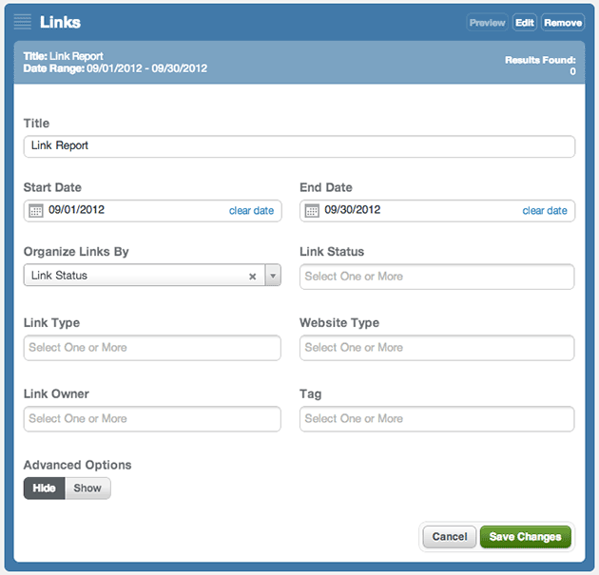Click the Edit button in header

tap(525, 23)
